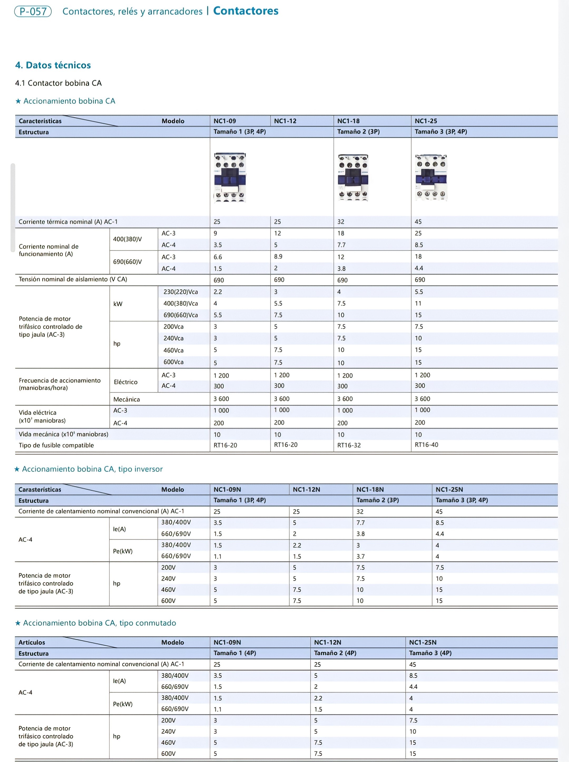Click the RT16-32 fuse type cell

tap(349, 445)
